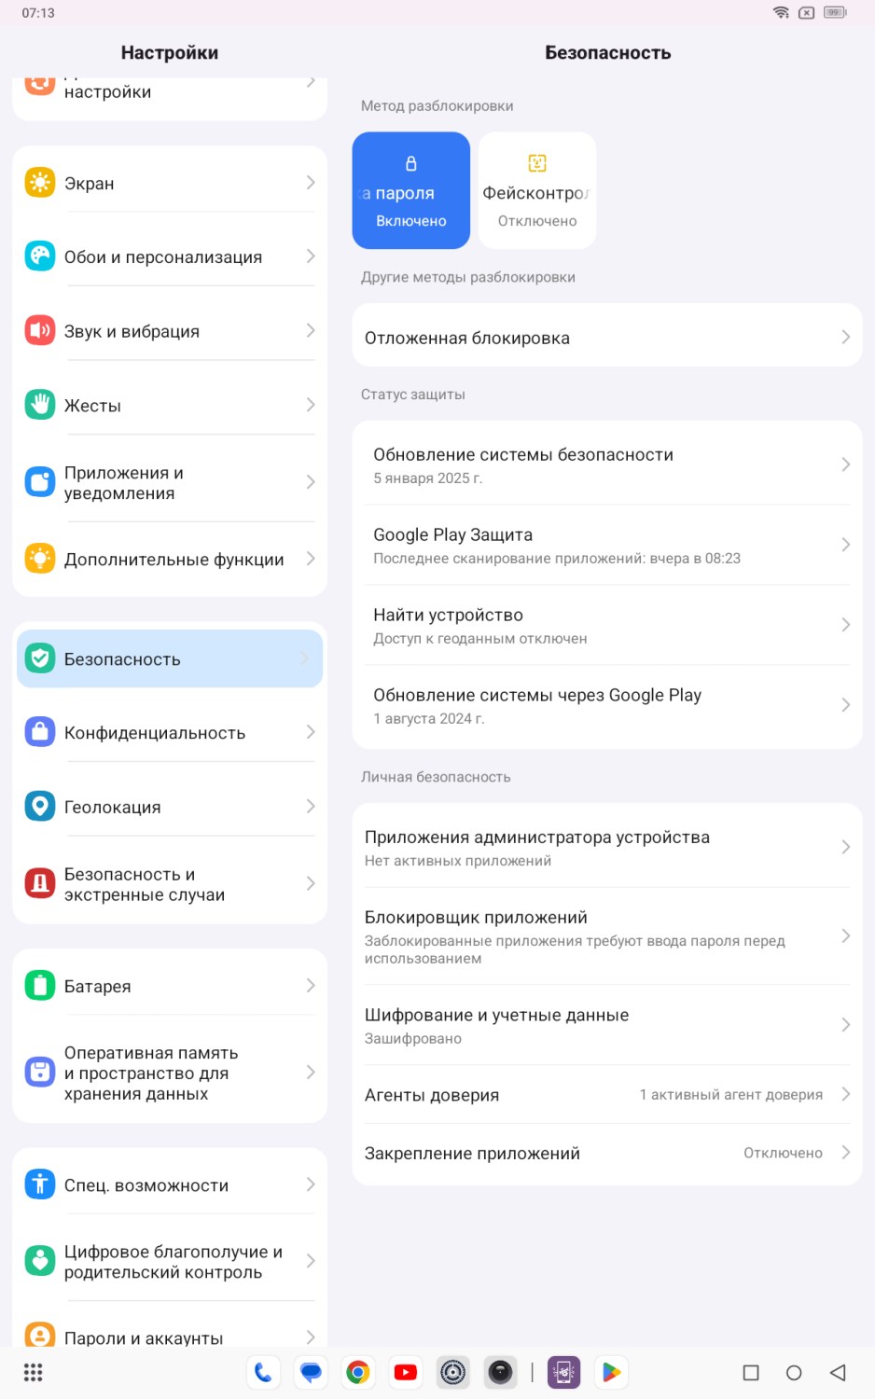Open Закрепление приложений currently Отключено

[607, 1154]
